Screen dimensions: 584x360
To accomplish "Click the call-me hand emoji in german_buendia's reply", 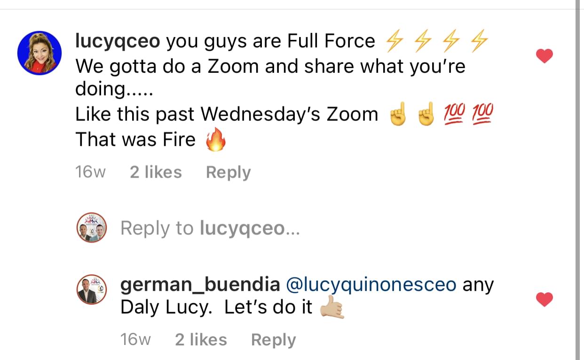I will [x=332, y=308].
